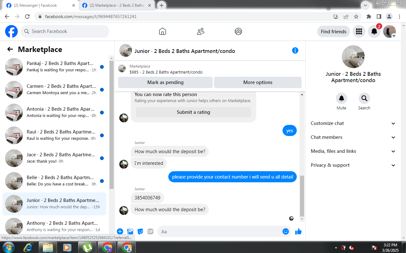
Task: Open Antonia's conversation
Action: pos(54,113)
